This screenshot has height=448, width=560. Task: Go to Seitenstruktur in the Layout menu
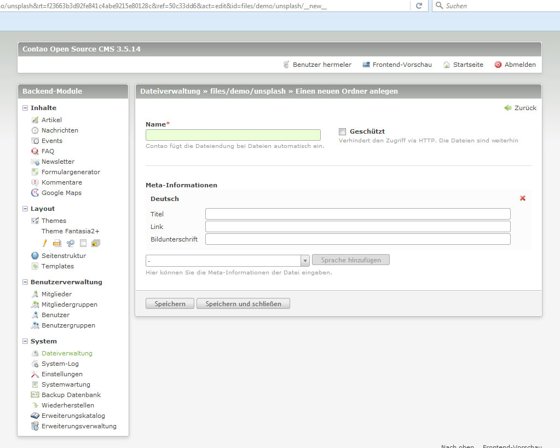(x=63, y=256)
